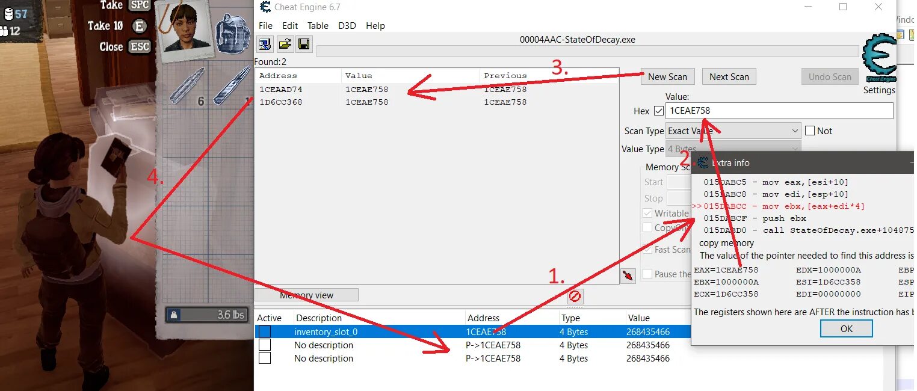Open the Scan Type dropdown

(x=733, y=131)
